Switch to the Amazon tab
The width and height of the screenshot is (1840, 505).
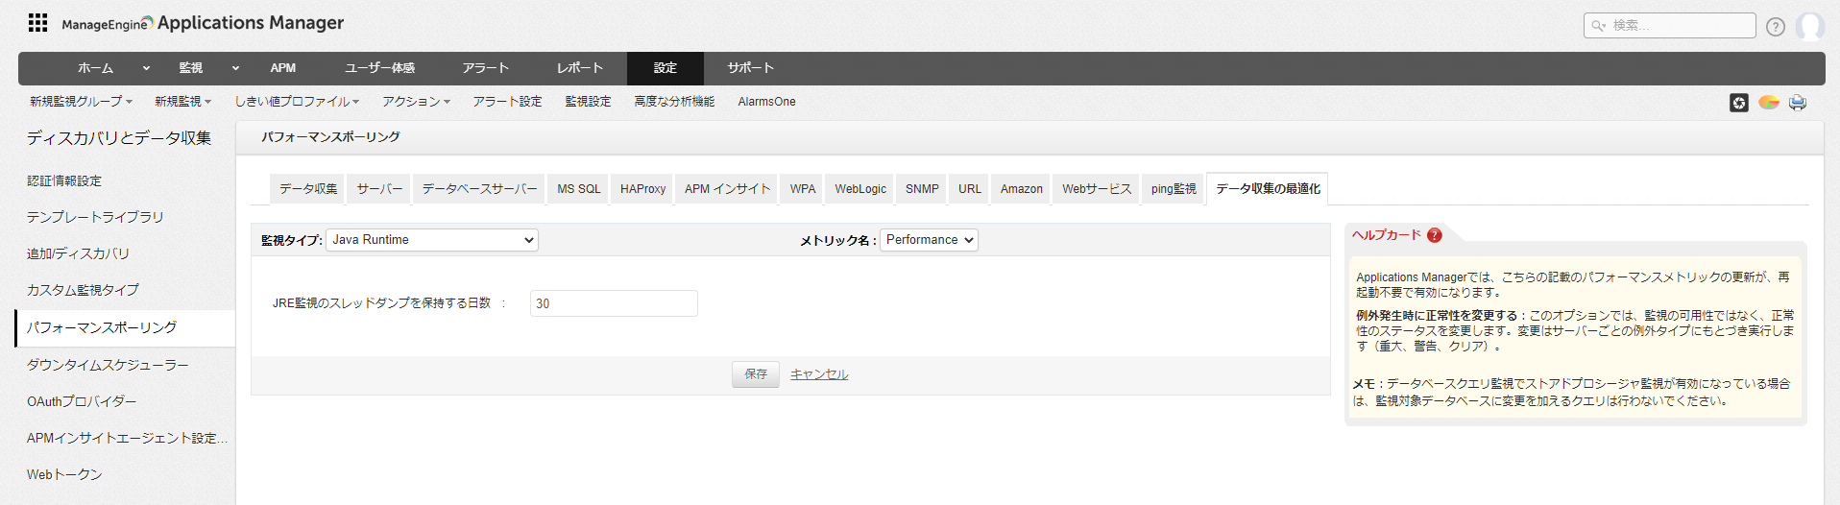[1021, 189]
